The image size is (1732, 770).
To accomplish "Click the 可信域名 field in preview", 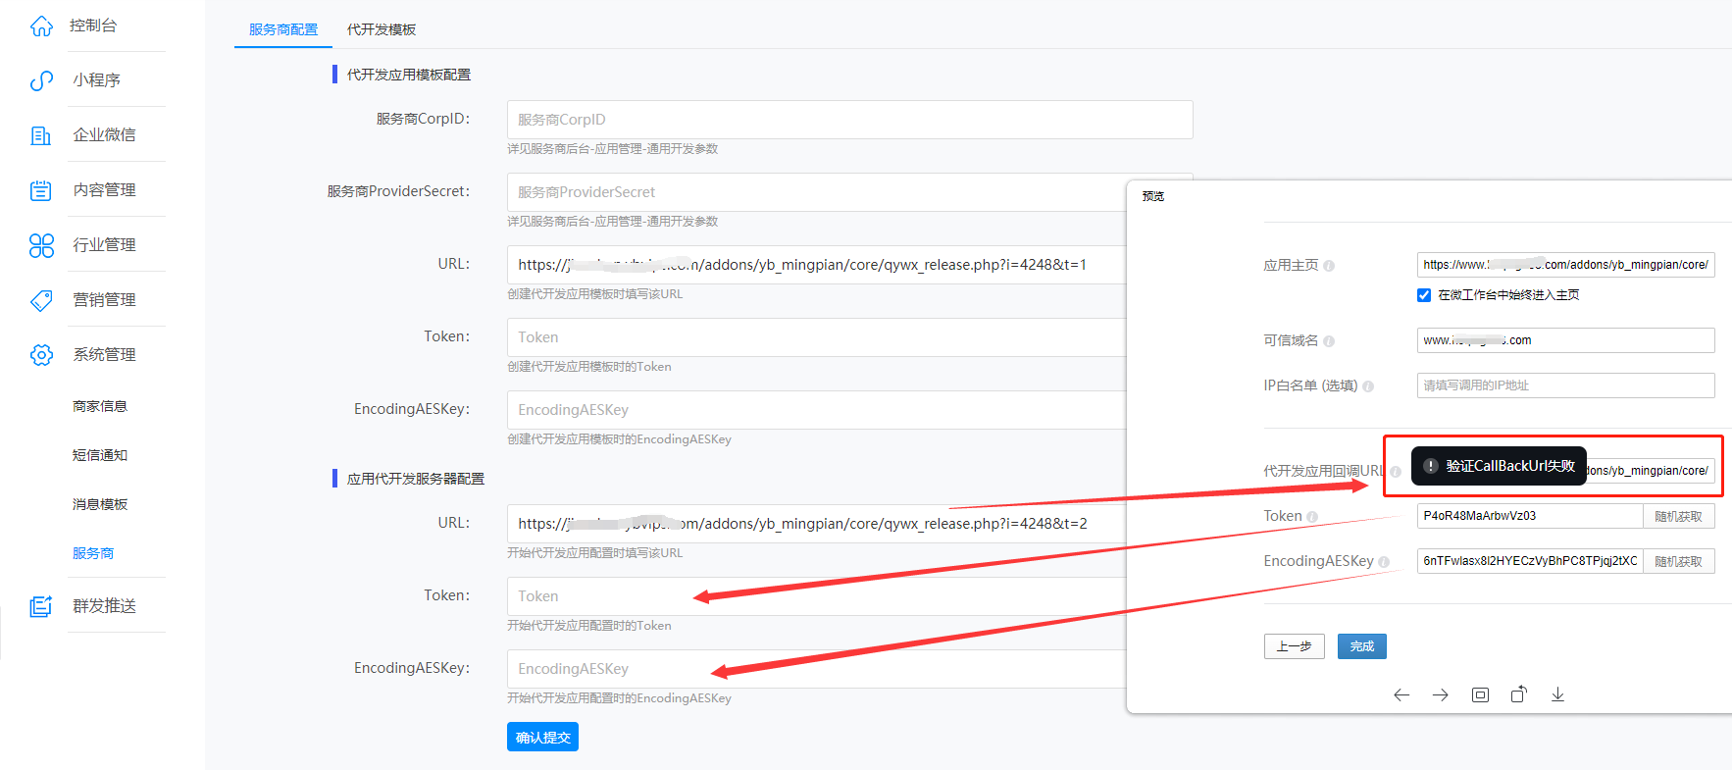I will [1566, 340].
